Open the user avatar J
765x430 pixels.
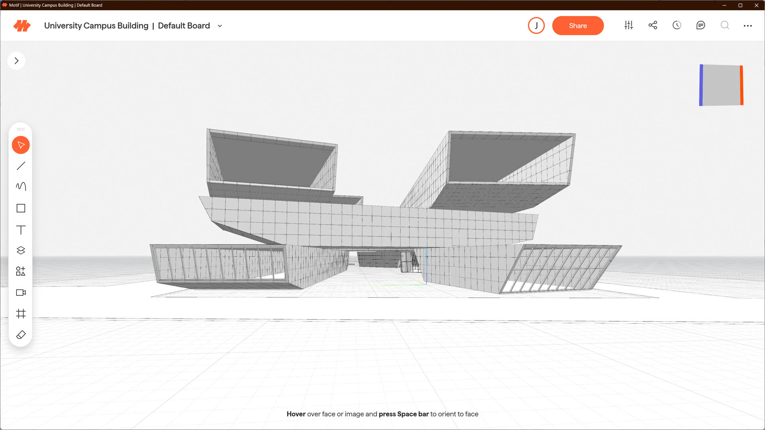pyautogui.click(x=536, y=26)
